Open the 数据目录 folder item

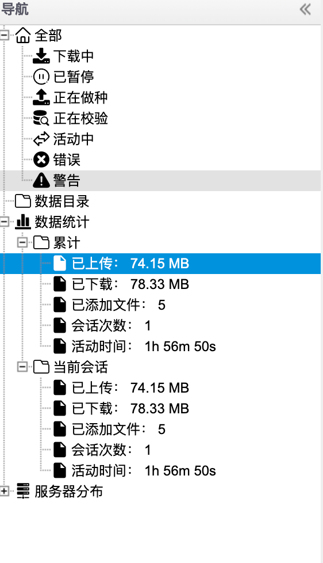pos(52,201)
